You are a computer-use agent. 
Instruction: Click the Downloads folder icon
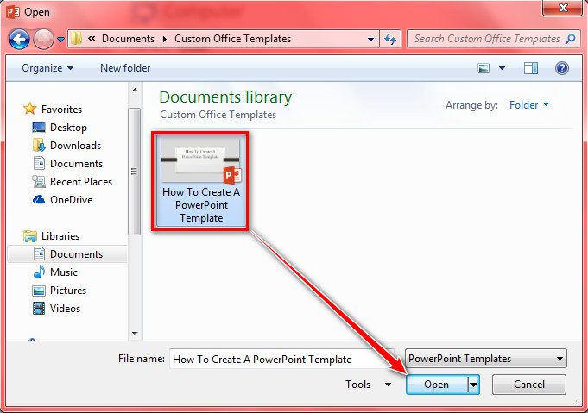click(x=39, y=145)
